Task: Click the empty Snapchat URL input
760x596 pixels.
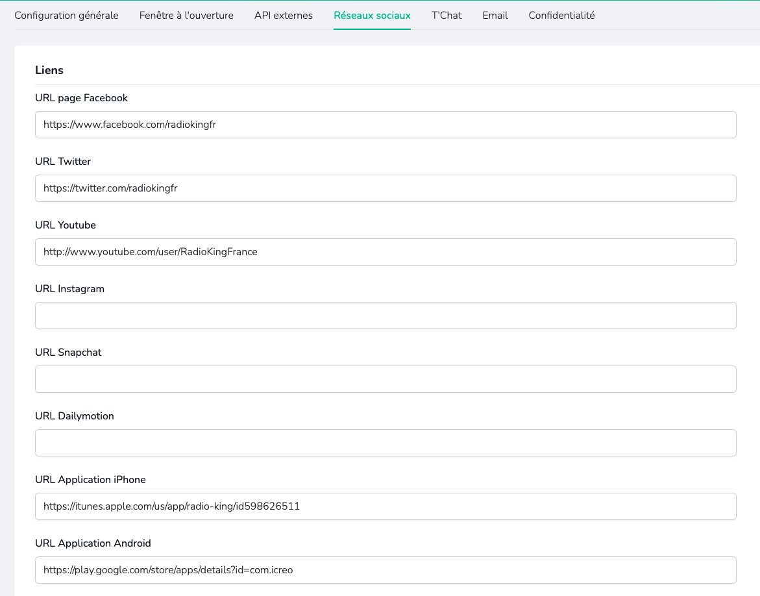Action: 386,379
